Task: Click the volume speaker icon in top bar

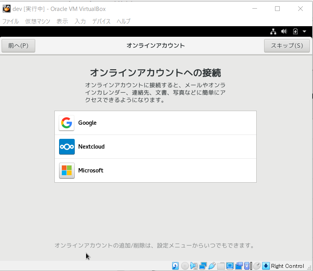Action: click(x=284, y=31)
